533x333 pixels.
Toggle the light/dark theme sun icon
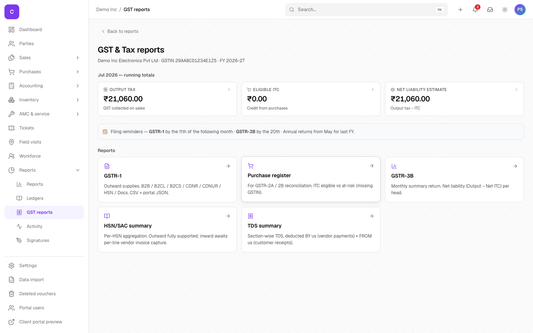pyautogui.click(x=505, y=10)
